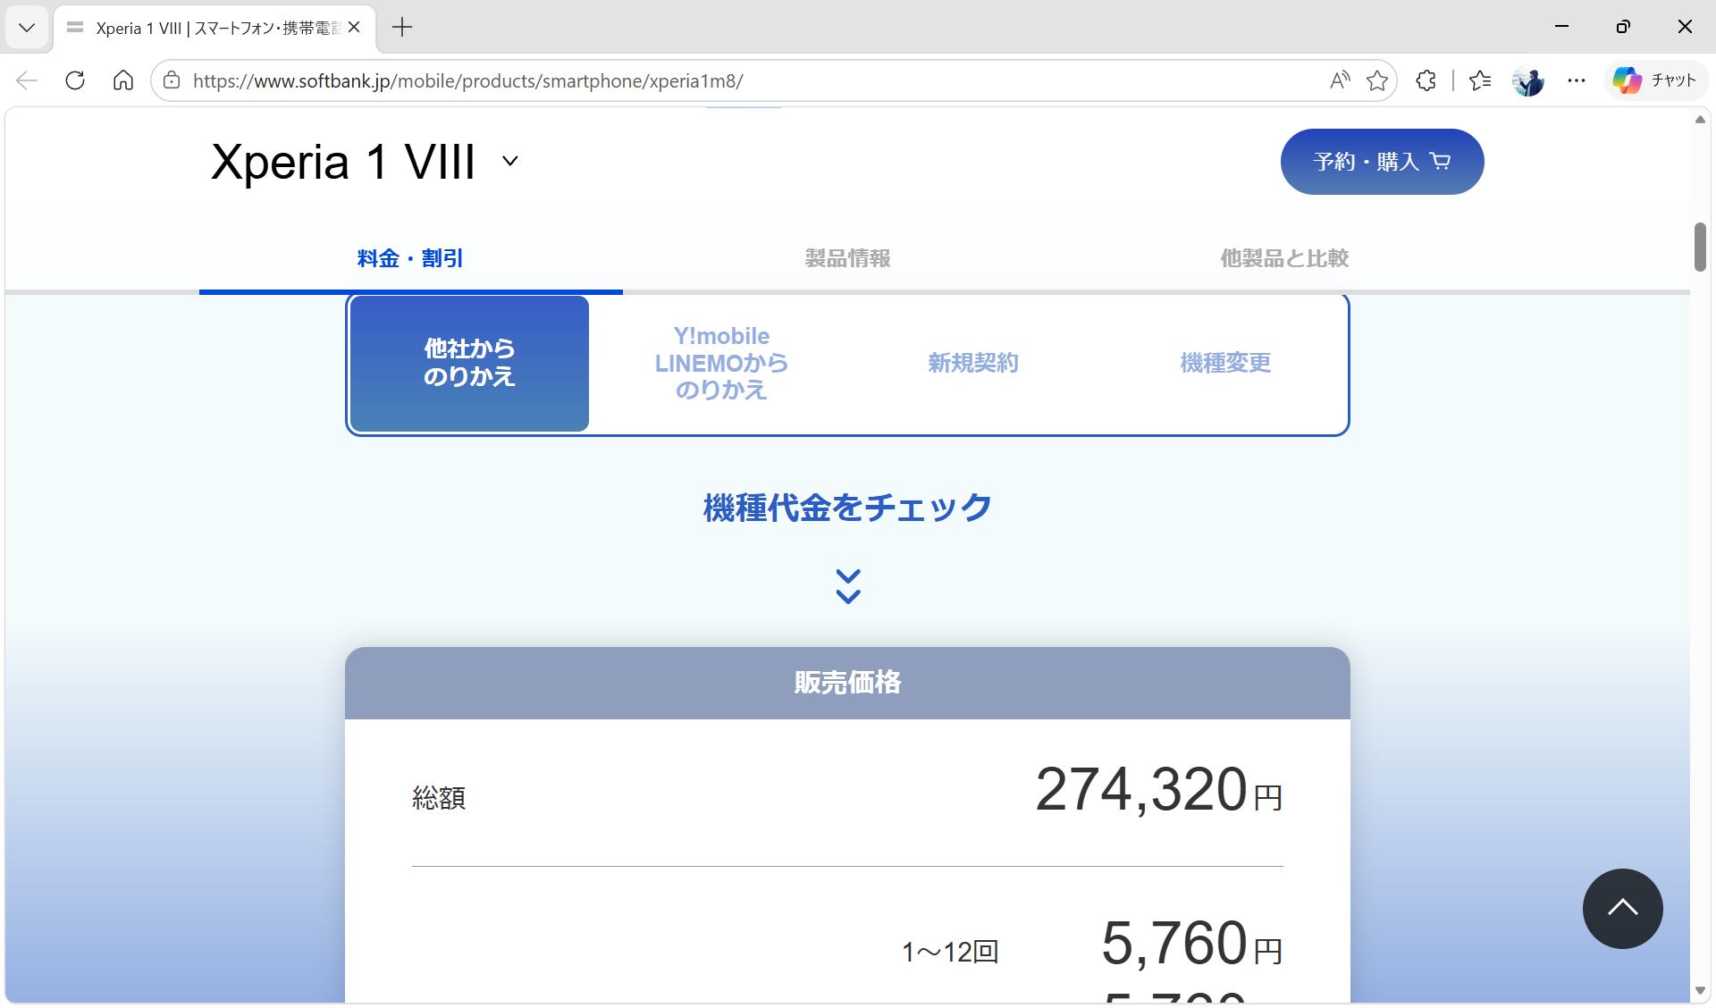The image size is (1716, 1008).
Task: Switch to 料金・割引 tab
Action: click(x=410, y=258)
